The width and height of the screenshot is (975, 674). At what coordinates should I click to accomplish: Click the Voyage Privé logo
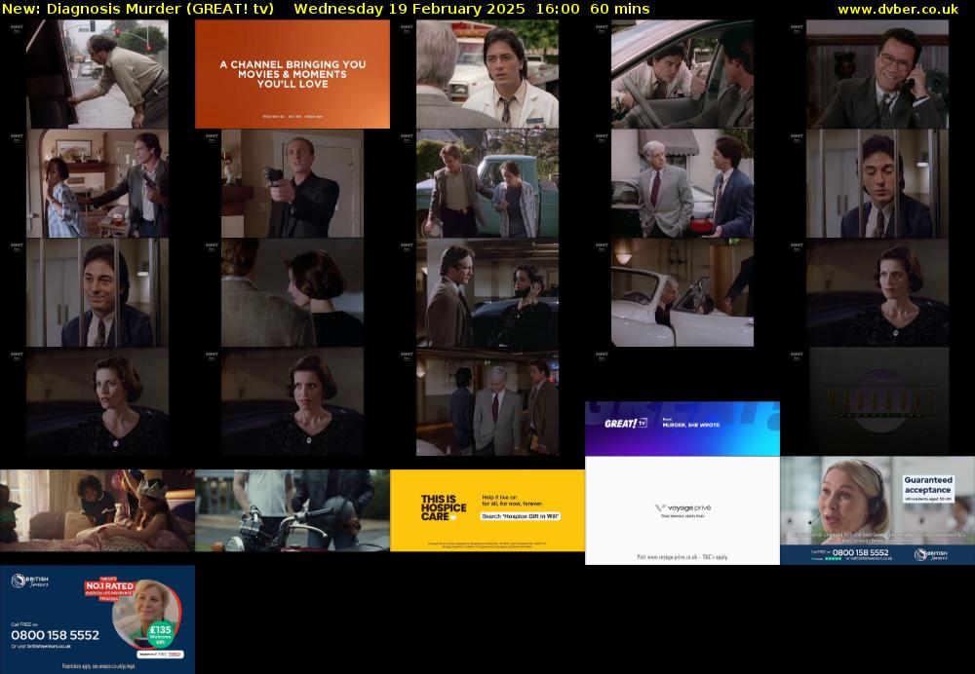pyautogui.click(x=682, y=508)
